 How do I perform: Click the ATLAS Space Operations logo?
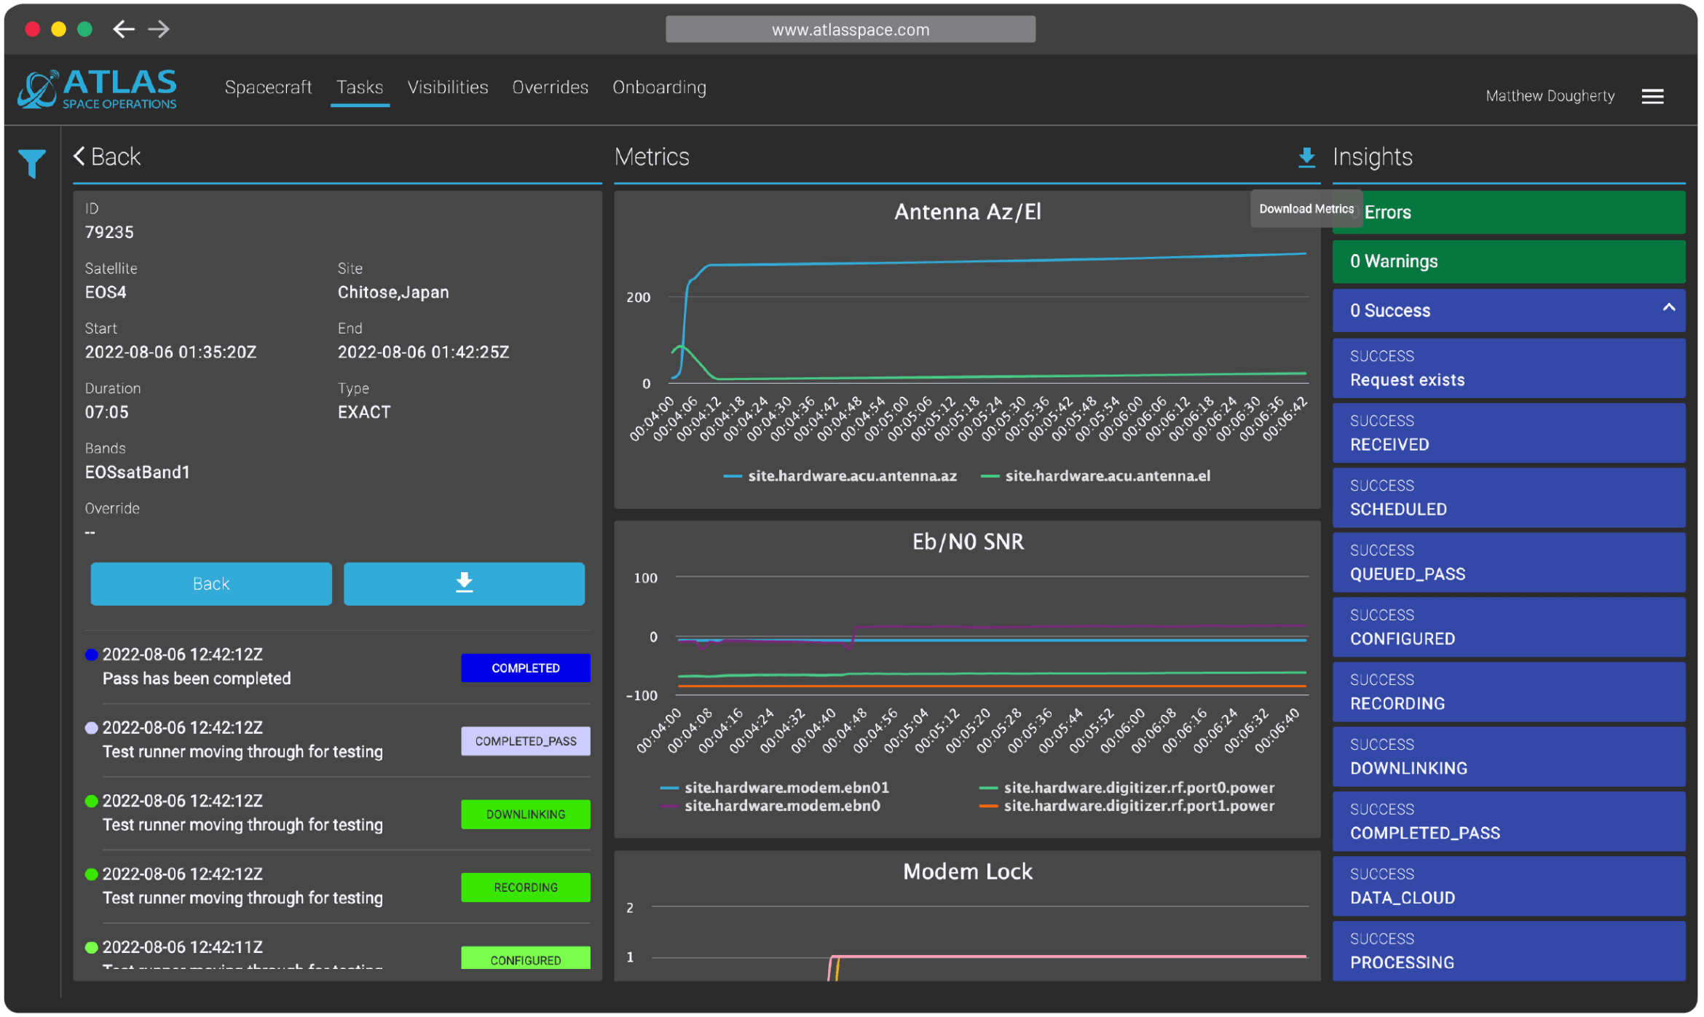coord(97,89)
